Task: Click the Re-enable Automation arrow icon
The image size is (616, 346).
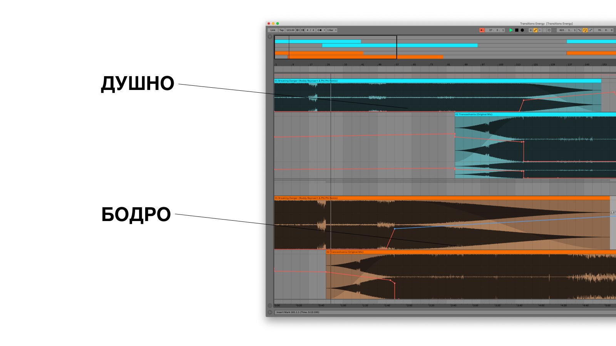Action: (x=540, y=30)
